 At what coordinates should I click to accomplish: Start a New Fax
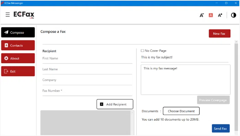(219, 33)
